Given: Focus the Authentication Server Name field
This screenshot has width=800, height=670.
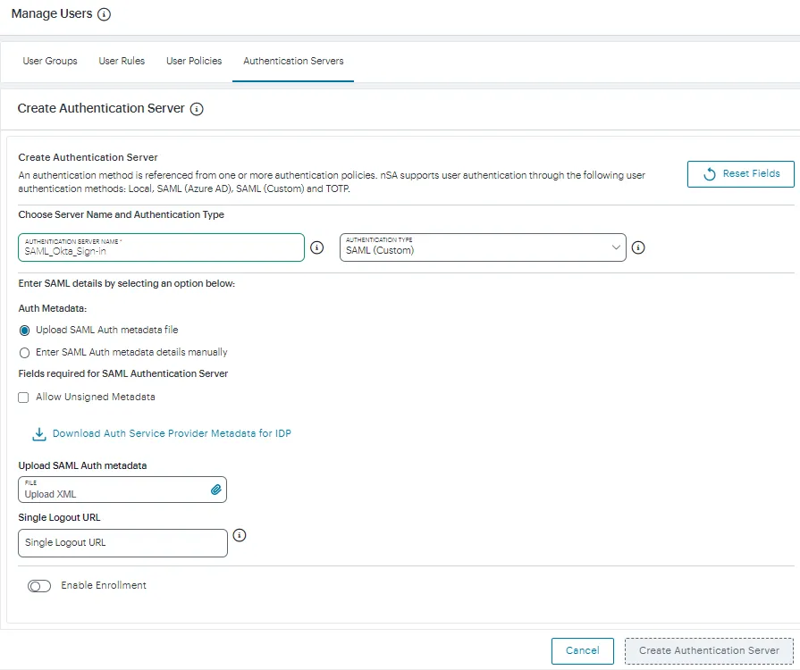Looking at the screenshot, I should point(161,247).
